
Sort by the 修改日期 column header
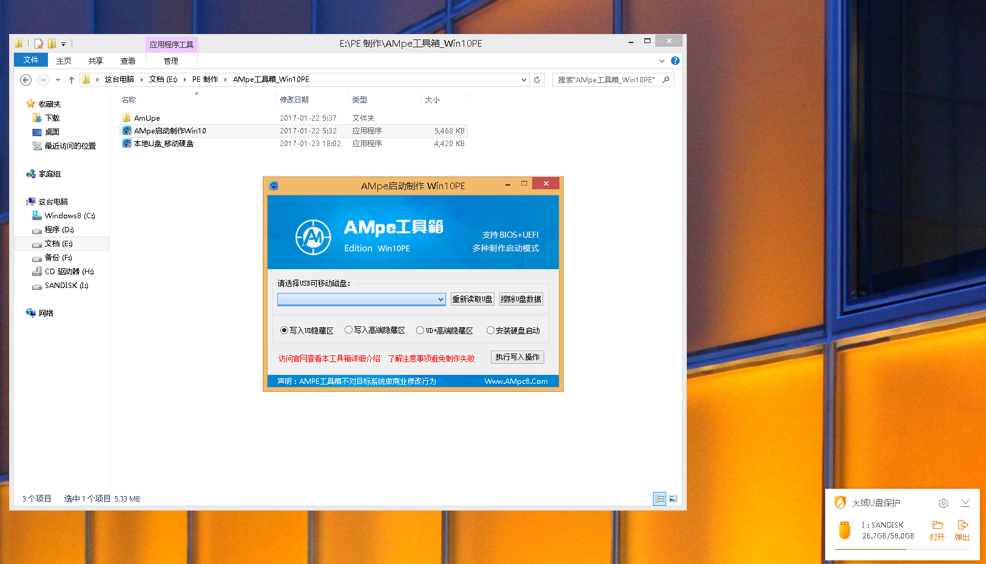pyautogui.click(x=294, y=100)
